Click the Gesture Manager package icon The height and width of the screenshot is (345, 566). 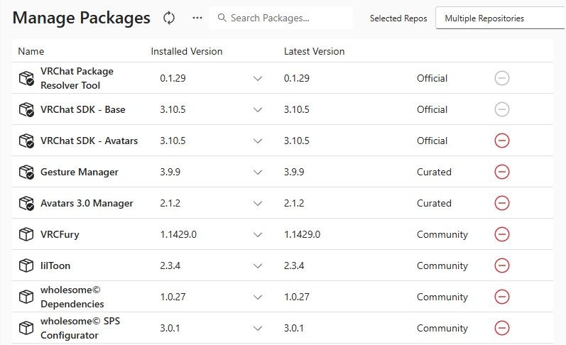26,172
